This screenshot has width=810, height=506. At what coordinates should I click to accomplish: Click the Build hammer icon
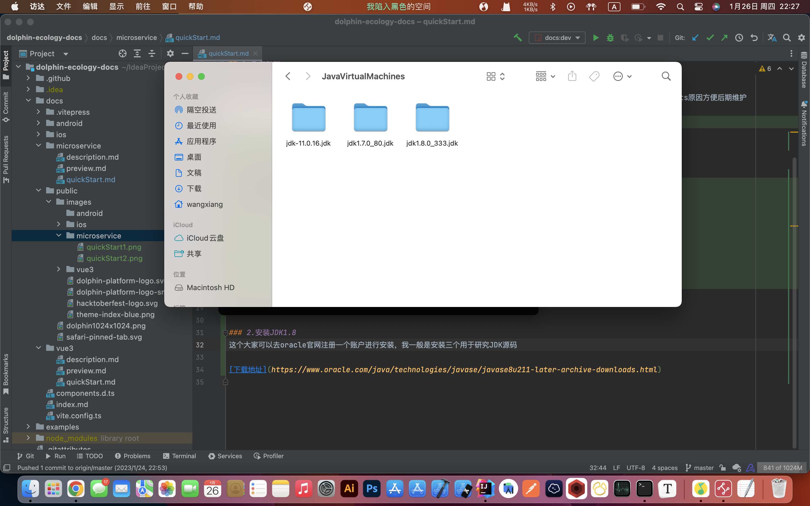click(518, 38)
